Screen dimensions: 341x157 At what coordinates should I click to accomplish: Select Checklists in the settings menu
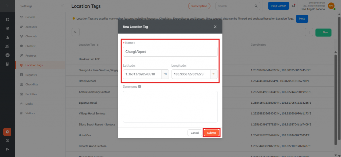click(31, 85)
